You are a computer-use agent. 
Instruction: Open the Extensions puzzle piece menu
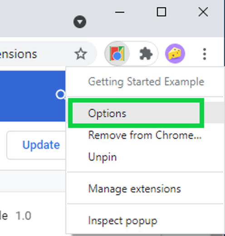click(146, 54)
